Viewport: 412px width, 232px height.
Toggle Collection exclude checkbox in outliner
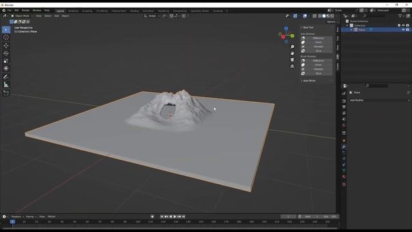(399, 26)
